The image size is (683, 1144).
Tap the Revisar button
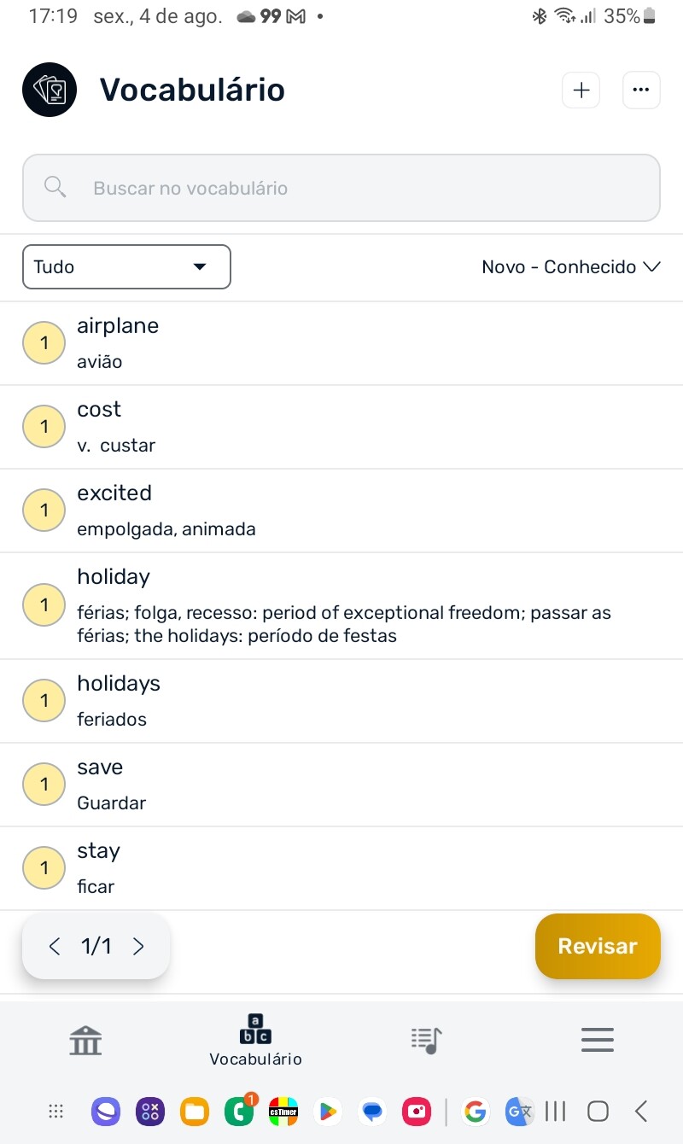(598, 946)
